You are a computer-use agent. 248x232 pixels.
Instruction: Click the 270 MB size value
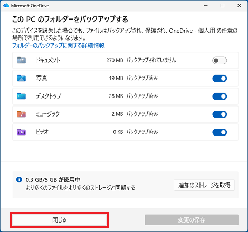point(115,60)
